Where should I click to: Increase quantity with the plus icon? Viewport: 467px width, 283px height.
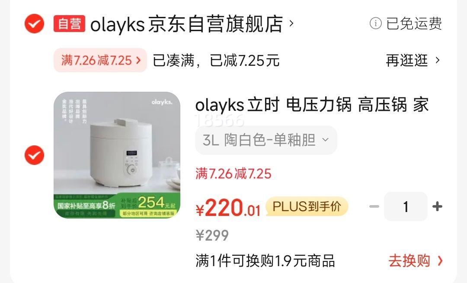point(437,206)
